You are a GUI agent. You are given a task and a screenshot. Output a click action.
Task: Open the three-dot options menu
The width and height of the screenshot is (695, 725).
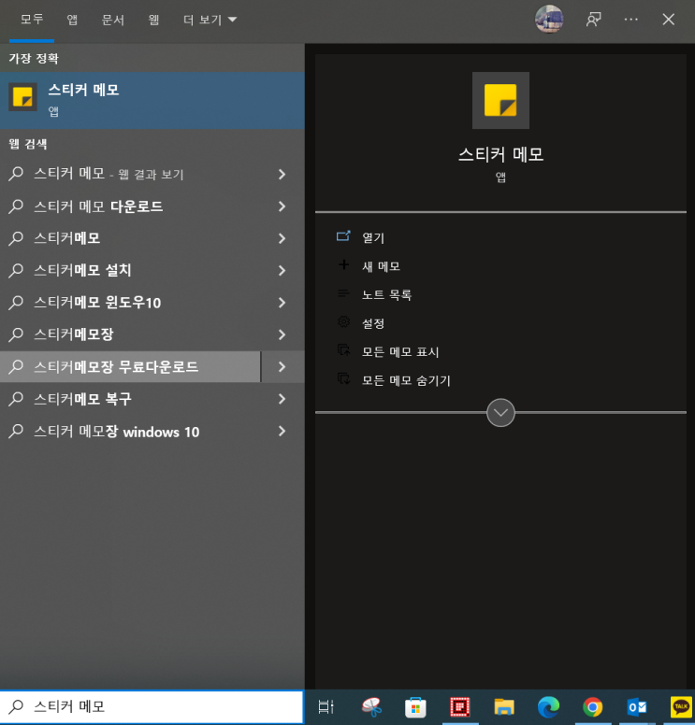631,20
